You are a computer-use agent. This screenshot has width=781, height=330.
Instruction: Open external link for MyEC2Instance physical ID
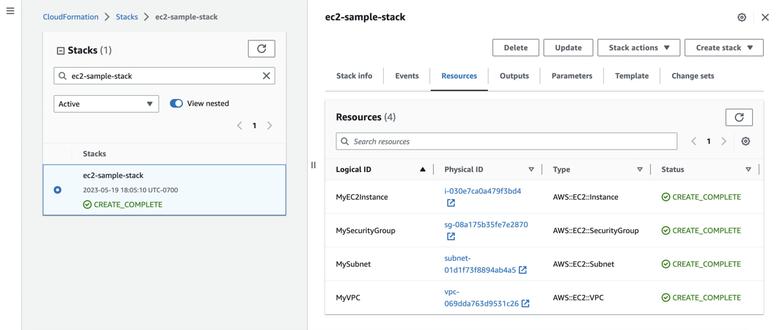[x=451, y=202]
